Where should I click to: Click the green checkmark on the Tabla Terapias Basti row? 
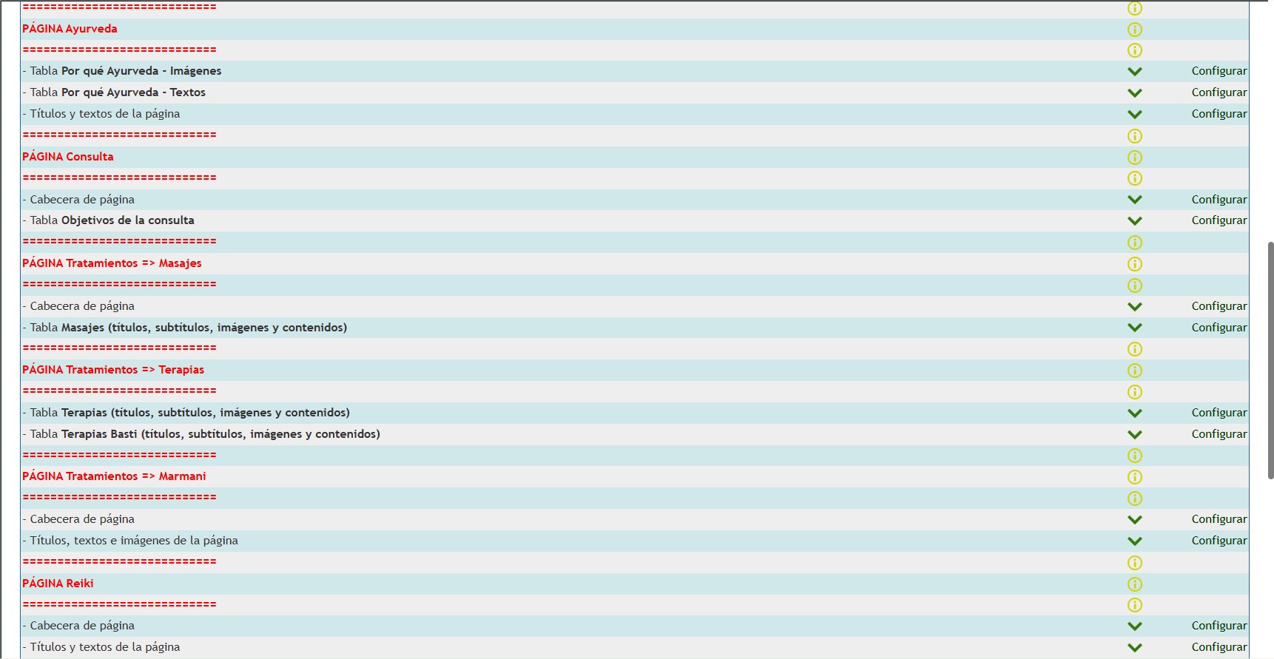(1134, 435)
